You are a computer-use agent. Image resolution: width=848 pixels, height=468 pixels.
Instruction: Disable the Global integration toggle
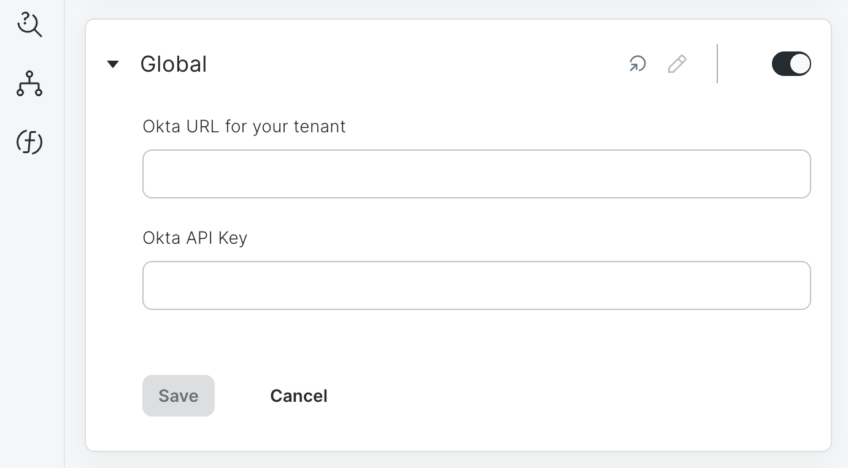click(x=792, y=64)
